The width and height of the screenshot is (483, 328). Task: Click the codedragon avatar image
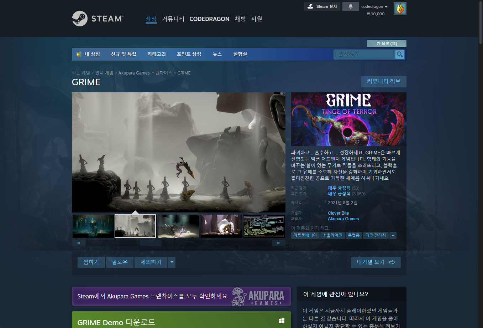coord(400,9)
